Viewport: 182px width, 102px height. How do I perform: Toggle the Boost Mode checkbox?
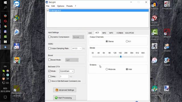(x=49, y=60)
